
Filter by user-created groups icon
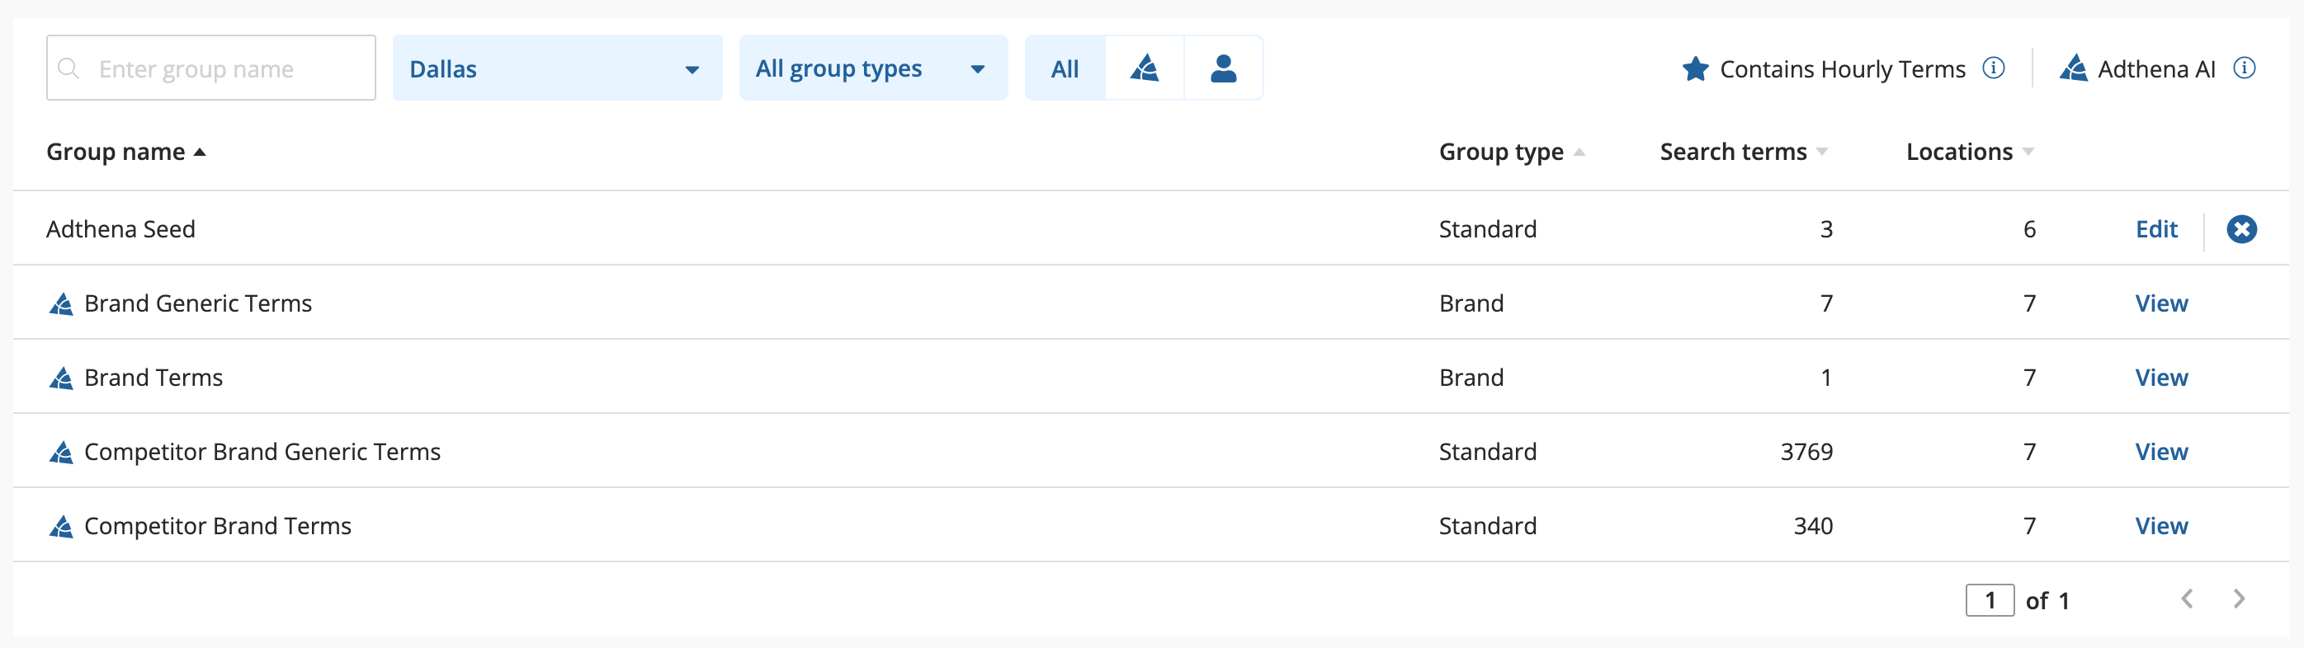tap(1224, 68)
